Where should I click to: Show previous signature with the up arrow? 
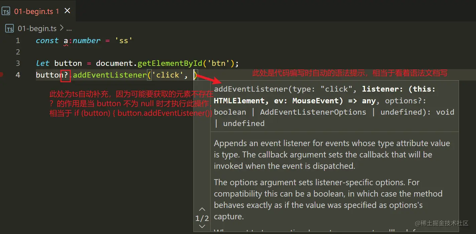pyautogui.click(x=202, y=210)
